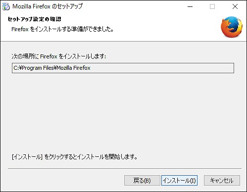The image size is (247, 192).
Task: Click the インストール(I) install button
Action: coord(179,181)
